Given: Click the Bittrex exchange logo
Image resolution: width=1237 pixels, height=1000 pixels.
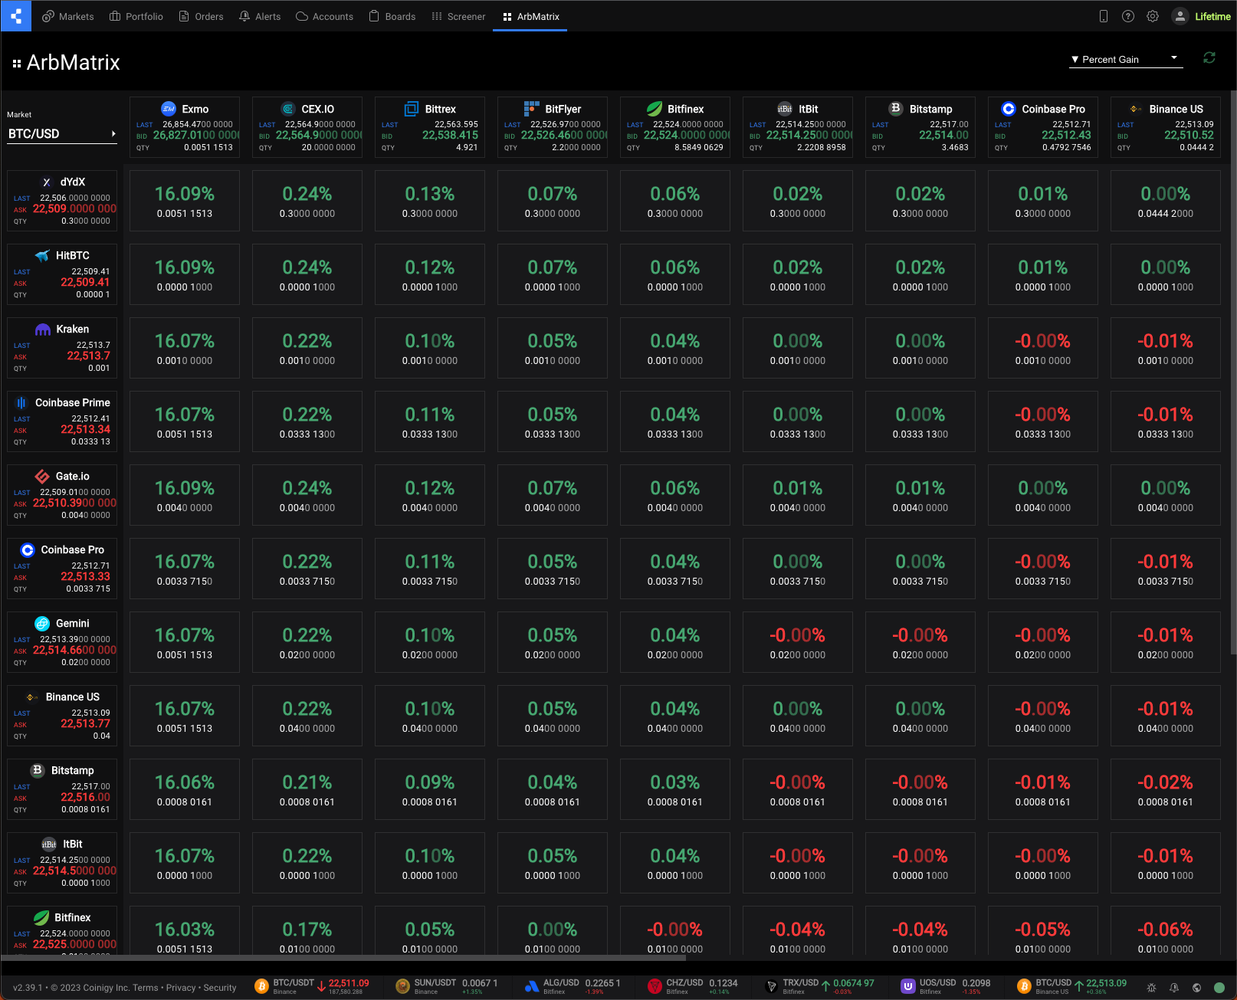Looking at the screenshot, I should (x=412, y=108).
